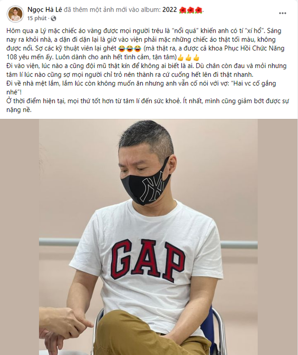Open the posted photo of the masked man
The height and width of the screenshot is (355, 298).
click(x=149, y=237)
